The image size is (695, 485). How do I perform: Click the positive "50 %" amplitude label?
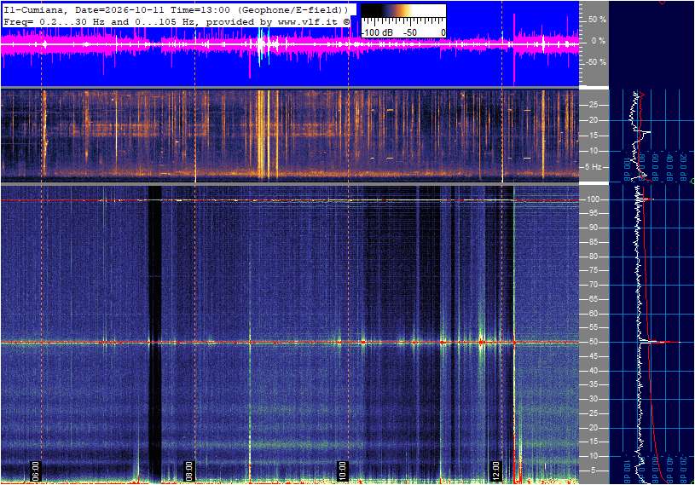(x=597, y=20)
